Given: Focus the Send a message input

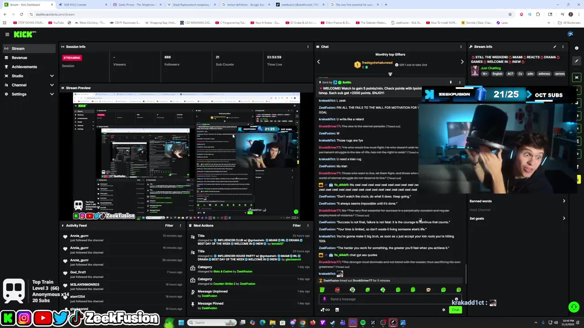Looking at the screenshot, I should (x=390, y=299).
